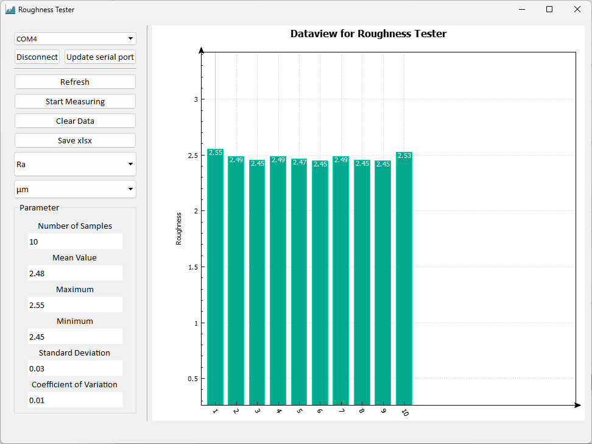The height and width of the screenshot is (444, 592).
Task: Click the first bar labeled 2.55
Action: coord(216,277)
